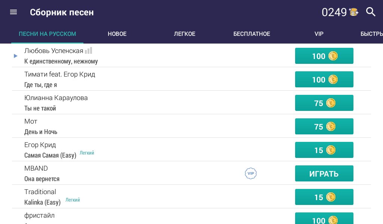Select the ПЕСНИ НА РУССКОМ tab
Screen dimensions: 383x224
pyautogui.click(x=48, y=34)
